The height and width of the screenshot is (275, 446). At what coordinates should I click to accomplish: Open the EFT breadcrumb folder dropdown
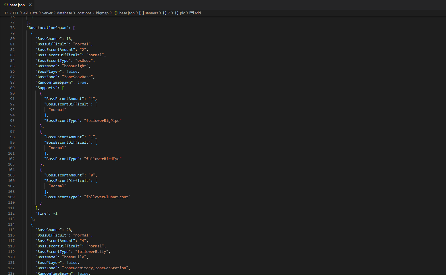click(x=16, y=13)
